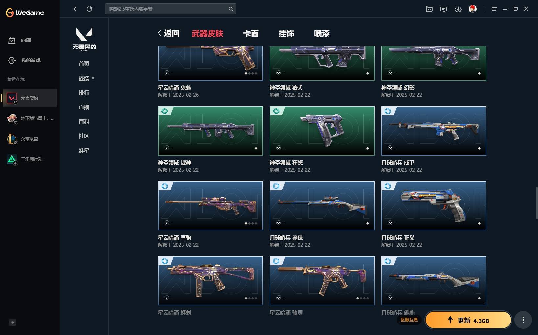Image resolution: width=538 pixels, height=335 pixels.
Task: Expand variant chevron on 月球哨兵 戍卫 card
Action: point(390,148)
